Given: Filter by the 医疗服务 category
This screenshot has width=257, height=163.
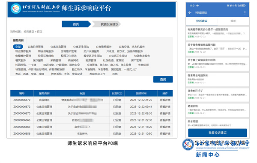Looking at the screenshot, I should point(38,60).
